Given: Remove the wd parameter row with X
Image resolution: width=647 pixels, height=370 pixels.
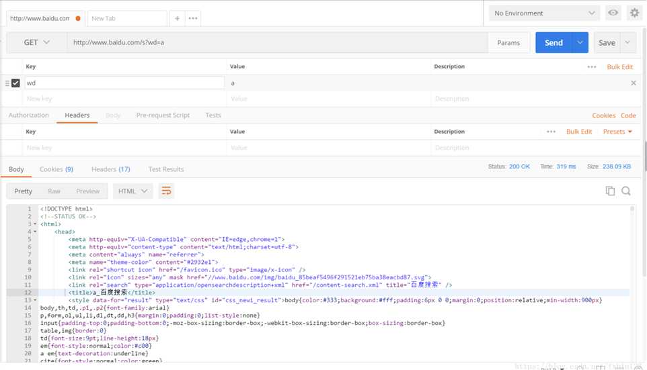Looking at the screenshot, I should pyautogui.click(x=634, y=83).
